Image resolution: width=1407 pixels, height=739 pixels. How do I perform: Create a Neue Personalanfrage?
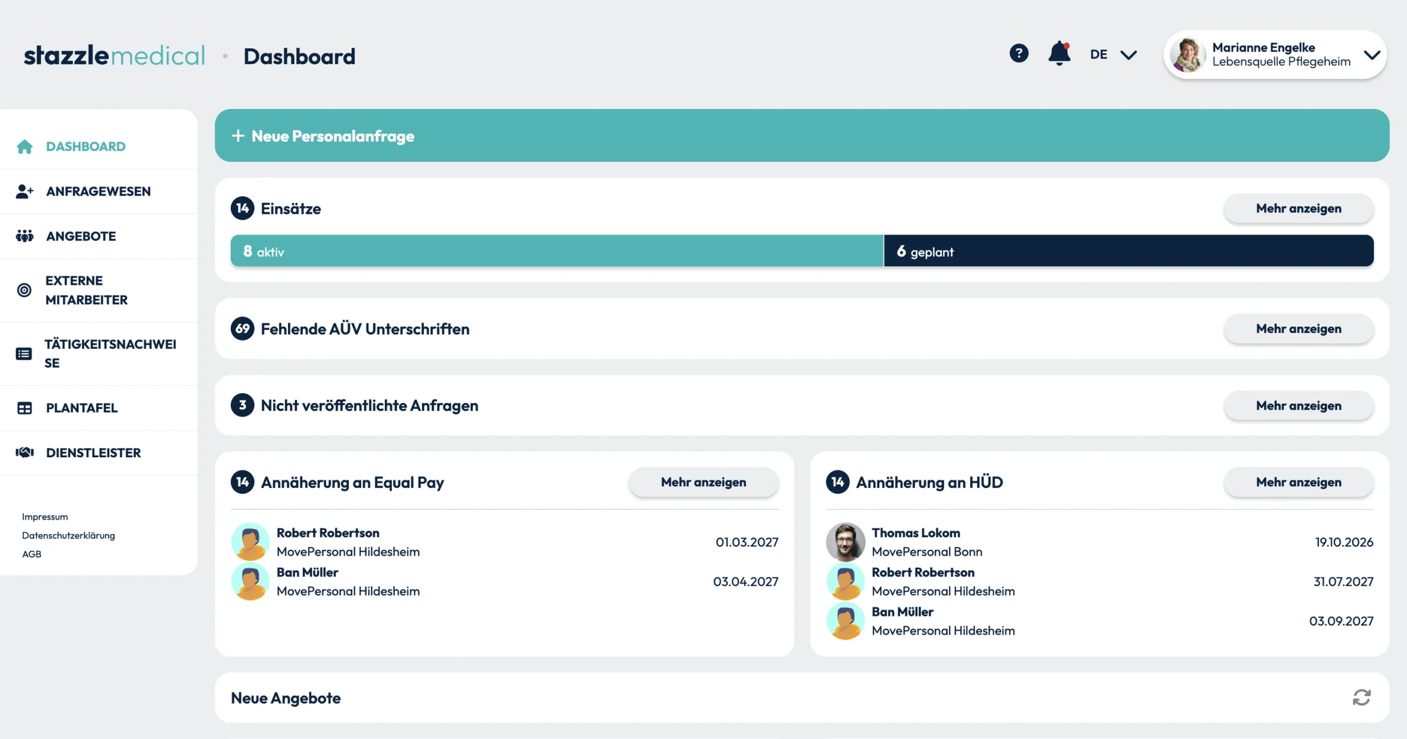tap(802, 136)
